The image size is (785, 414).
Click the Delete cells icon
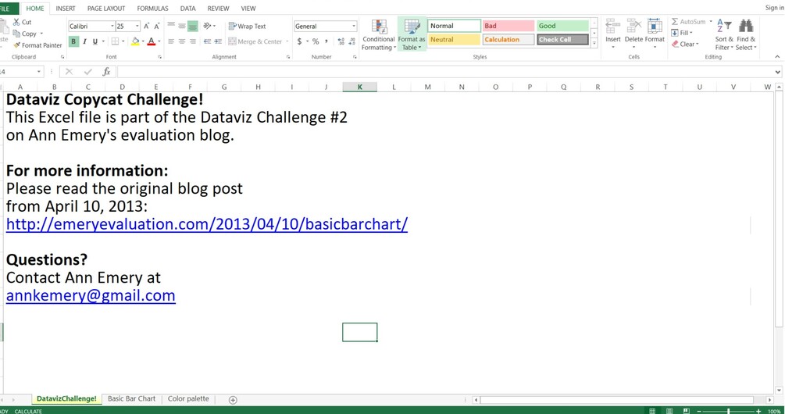tap(633, 26)
